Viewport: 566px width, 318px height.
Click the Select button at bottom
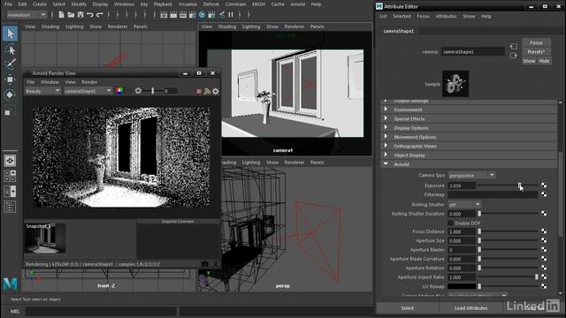pyautogui.click(x=407, y=308)
